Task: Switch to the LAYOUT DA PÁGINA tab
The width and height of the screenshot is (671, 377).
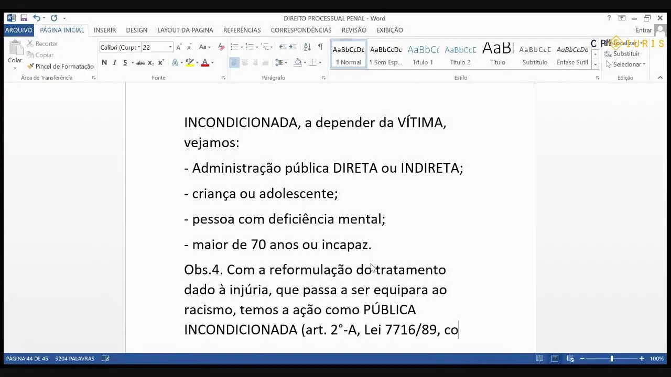Action: click(x=185, y=30)
